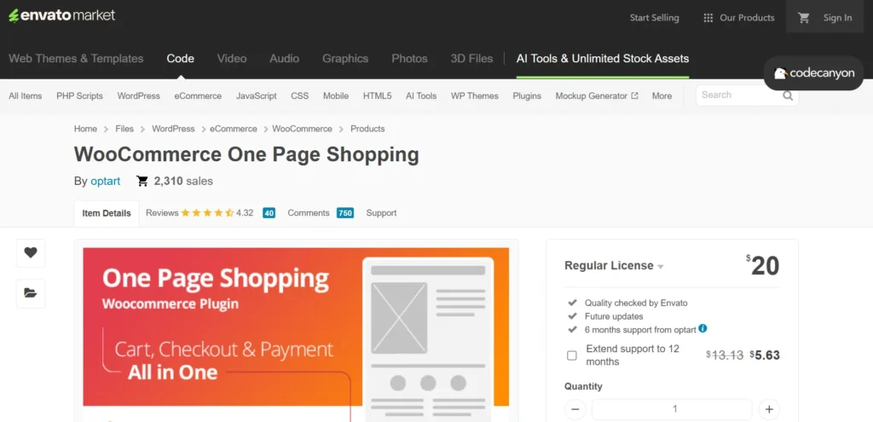
Task: Browse AI Tools in the category bar
Action: [421, 95]
